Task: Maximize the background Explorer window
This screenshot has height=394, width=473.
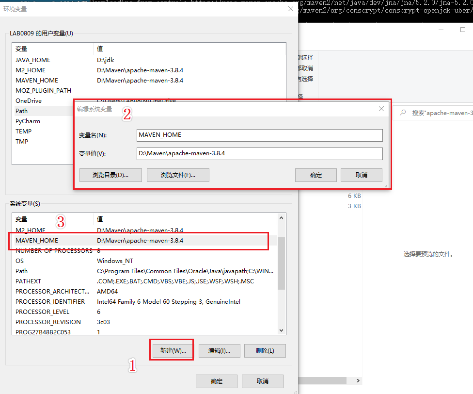Action: [463, 30]
